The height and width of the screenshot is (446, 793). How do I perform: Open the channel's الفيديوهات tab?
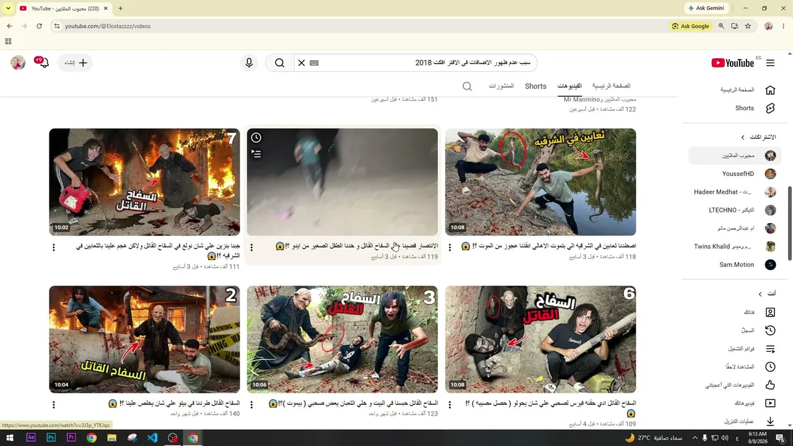pyautogui.click(x=569, y=86)
